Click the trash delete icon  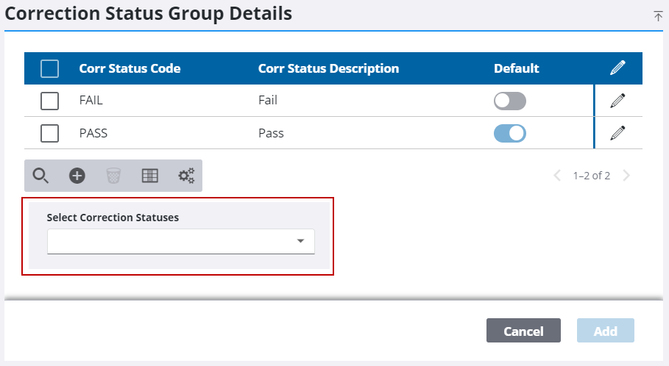click(x=113, y=176)
